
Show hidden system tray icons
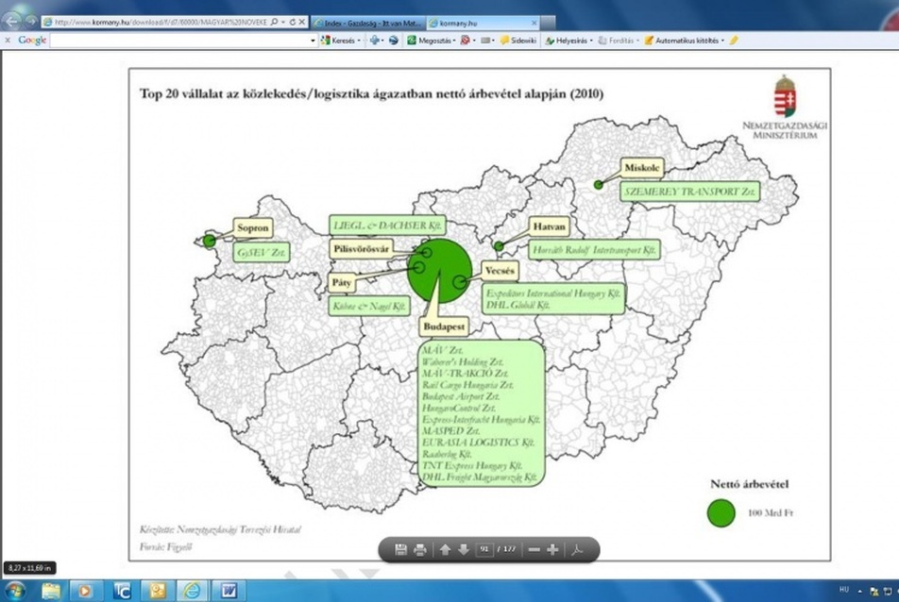(859, 591)
